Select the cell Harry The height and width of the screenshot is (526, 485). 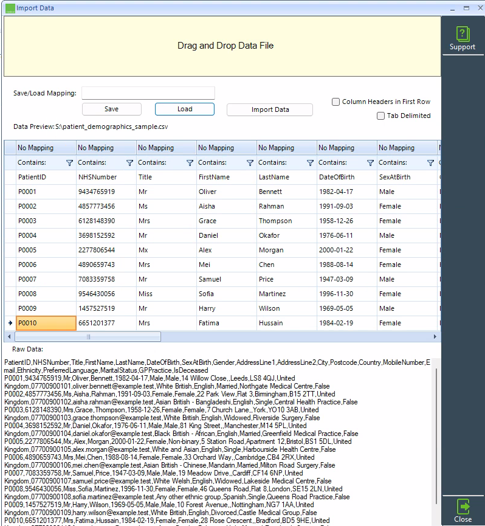click(x=227, y=309)
